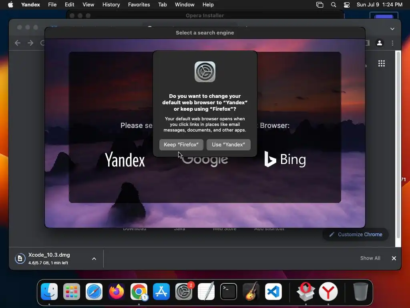This screenshot has width=410, height=308.
Task: Open the File menu
Action: [52, 4]
